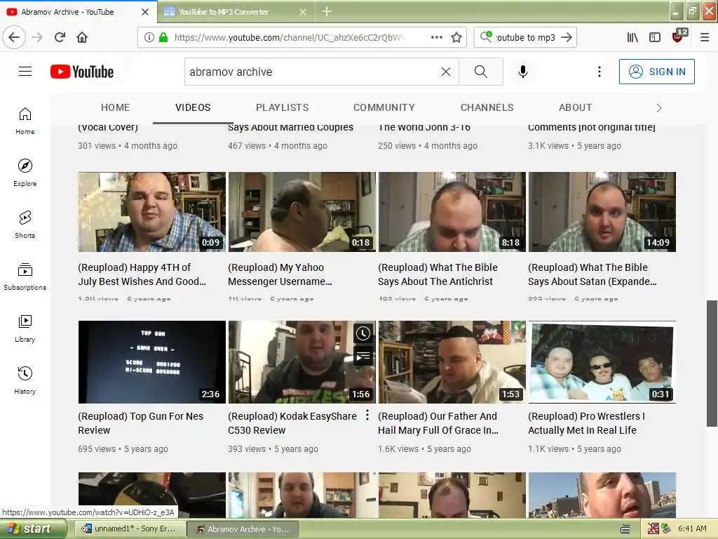The image size is (718, 539).
Task: Open History in the sidebar
Action: pyautogui.click(x=25, y=380)
